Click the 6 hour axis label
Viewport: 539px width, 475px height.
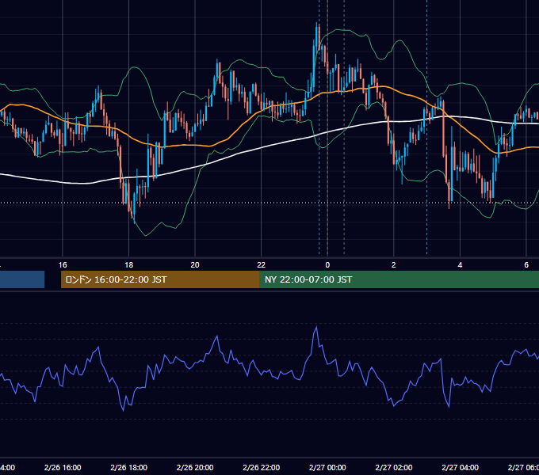click(526, 265)
